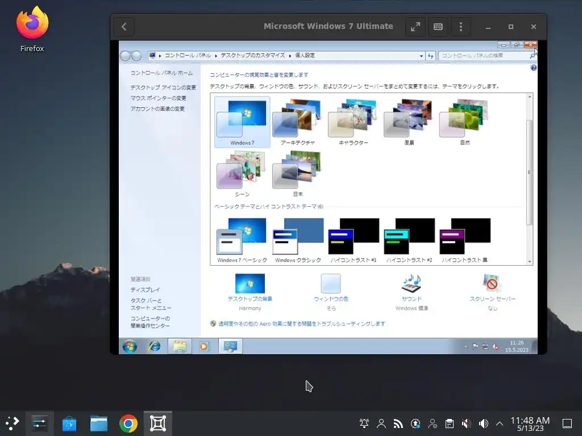Click the personalization taskbar button
Screen dimensions: 582x436
(230, 347)
